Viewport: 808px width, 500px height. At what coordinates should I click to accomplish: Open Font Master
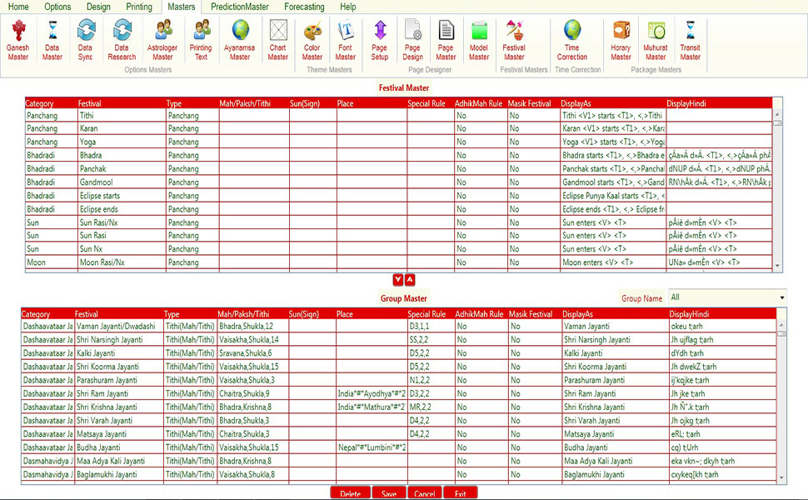point(345,40)
